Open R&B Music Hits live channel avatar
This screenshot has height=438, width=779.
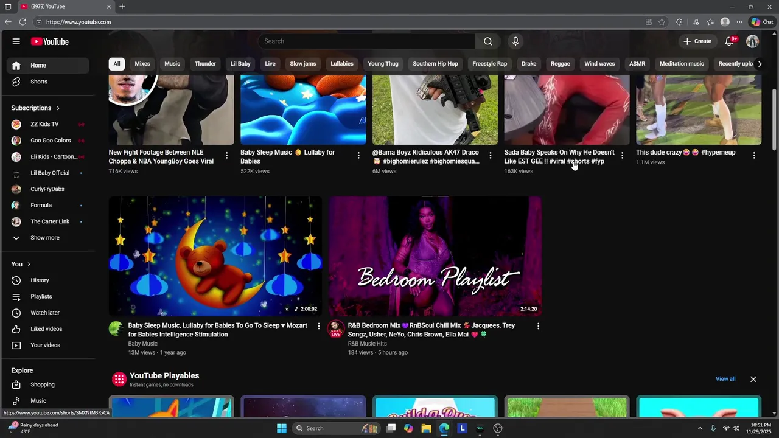[336, 329]
